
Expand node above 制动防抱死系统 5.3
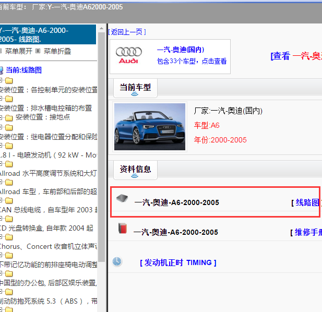click(x=1, y=292)
